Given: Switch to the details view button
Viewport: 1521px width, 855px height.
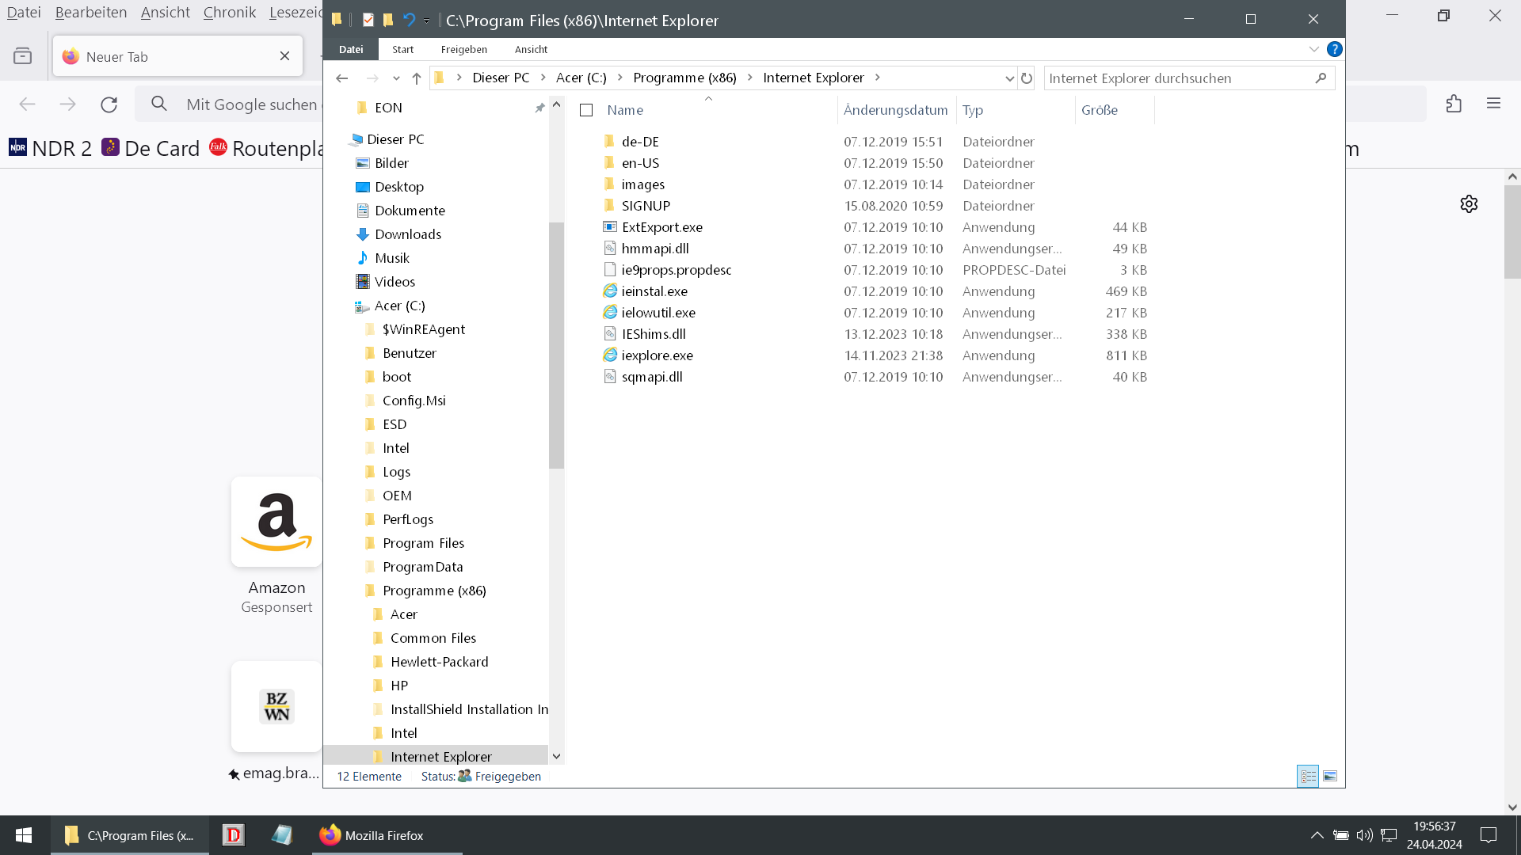Looking at the screenshot, I should (x=1308, y=777).
